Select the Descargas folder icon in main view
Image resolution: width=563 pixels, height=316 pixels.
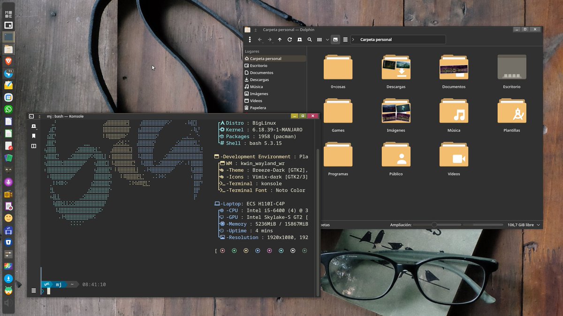click(x=396, y=67)
